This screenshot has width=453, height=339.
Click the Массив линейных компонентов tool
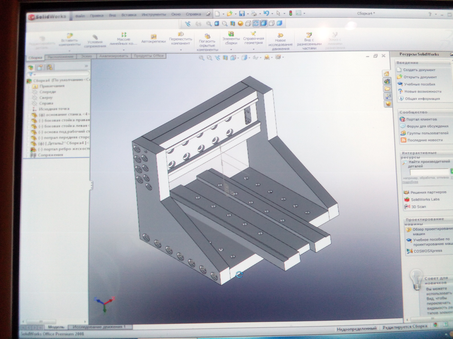pyautogui.click(x=123, y=38)
